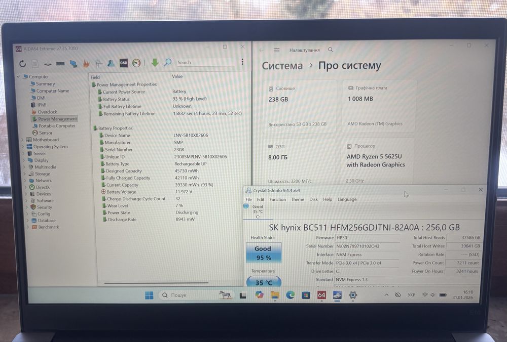The width and height of the screenshot is (507, 342).
Task: Expand the Motherboard tree node
Action: [22, 140]
